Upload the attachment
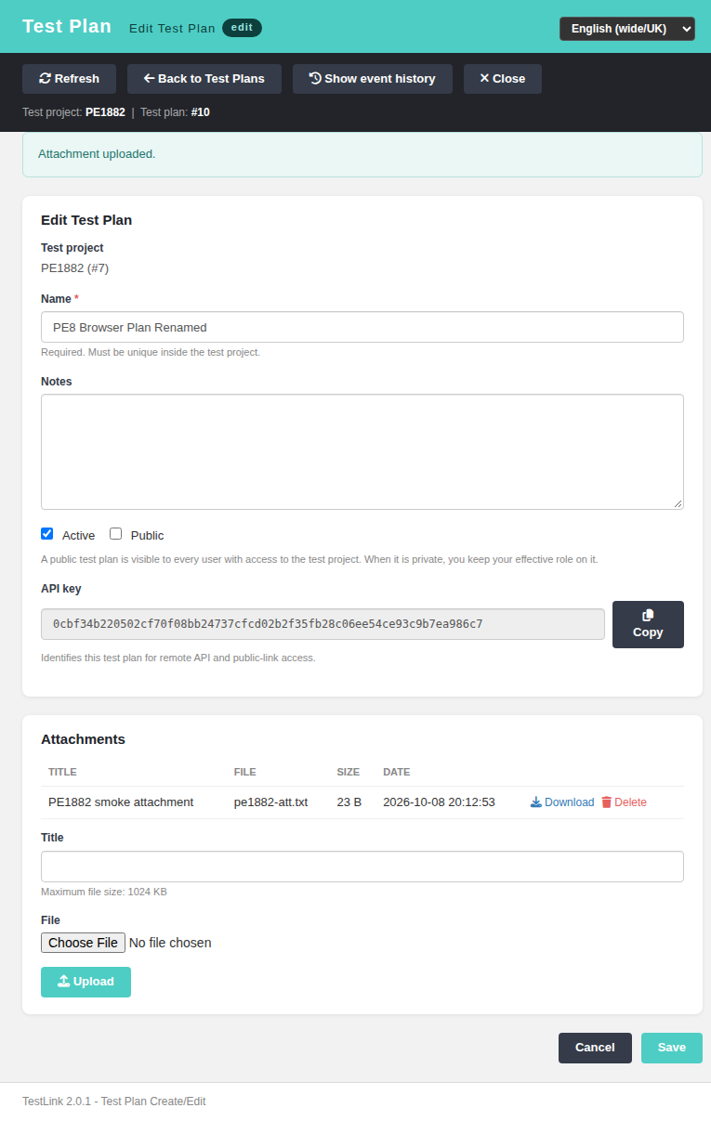Viewport: 711px width, 1121px height. [x=86, y=982]
